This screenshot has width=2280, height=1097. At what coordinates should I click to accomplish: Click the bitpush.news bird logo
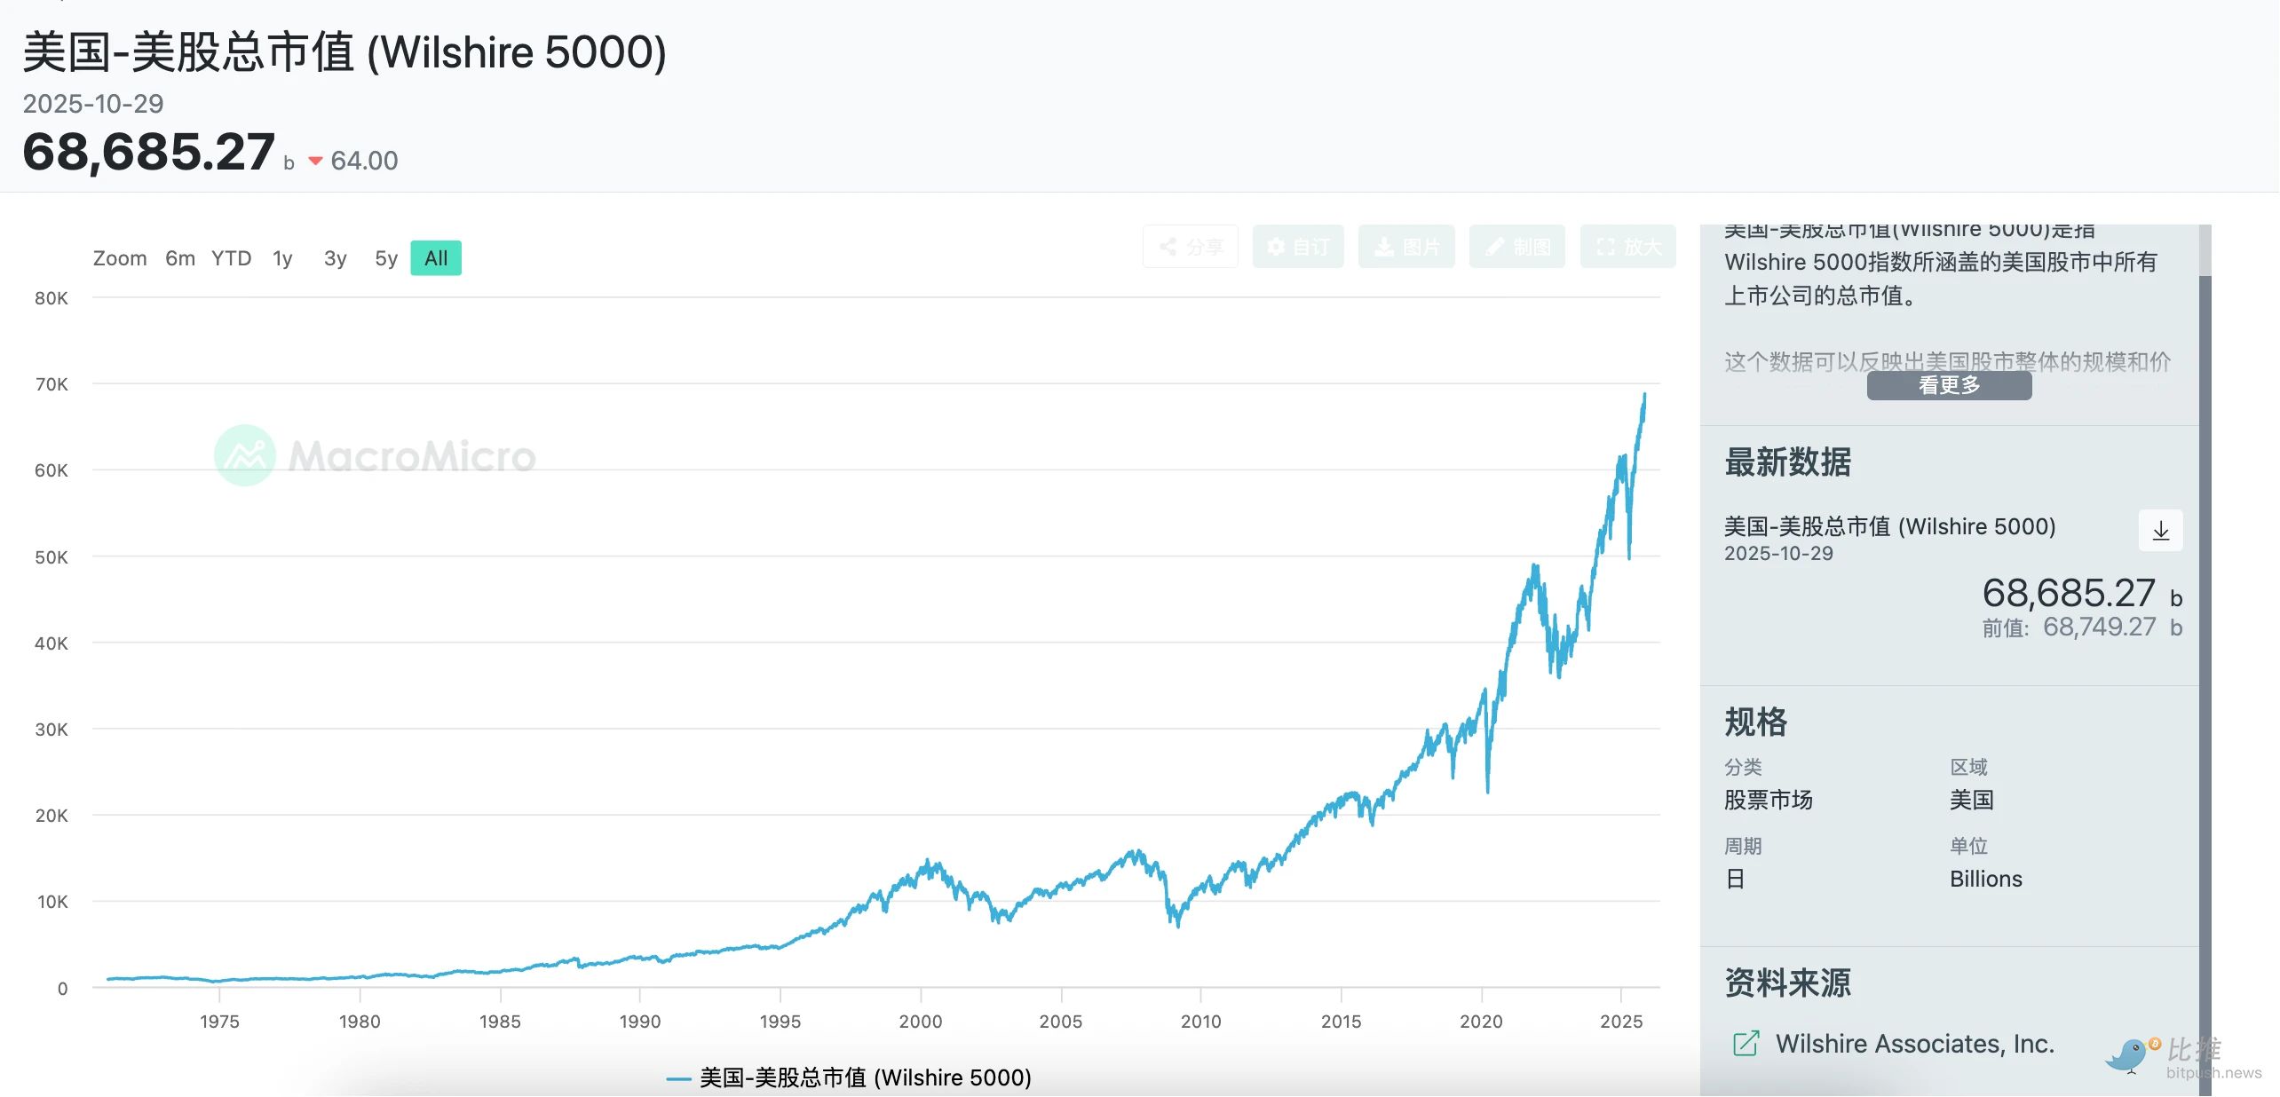[2130, 1055]
